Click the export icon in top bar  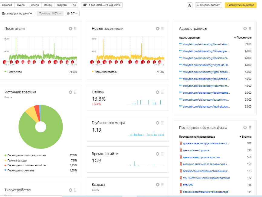[190, 5]
